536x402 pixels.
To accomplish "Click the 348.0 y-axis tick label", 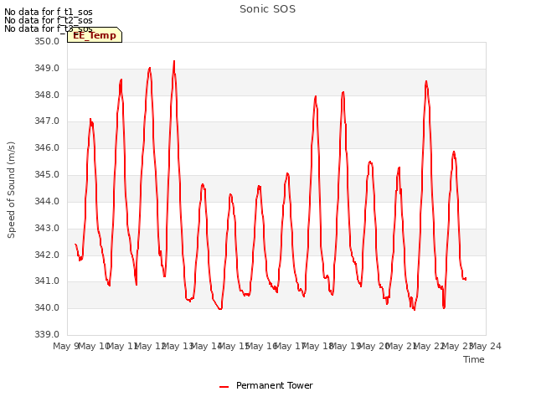I will 47,95.
